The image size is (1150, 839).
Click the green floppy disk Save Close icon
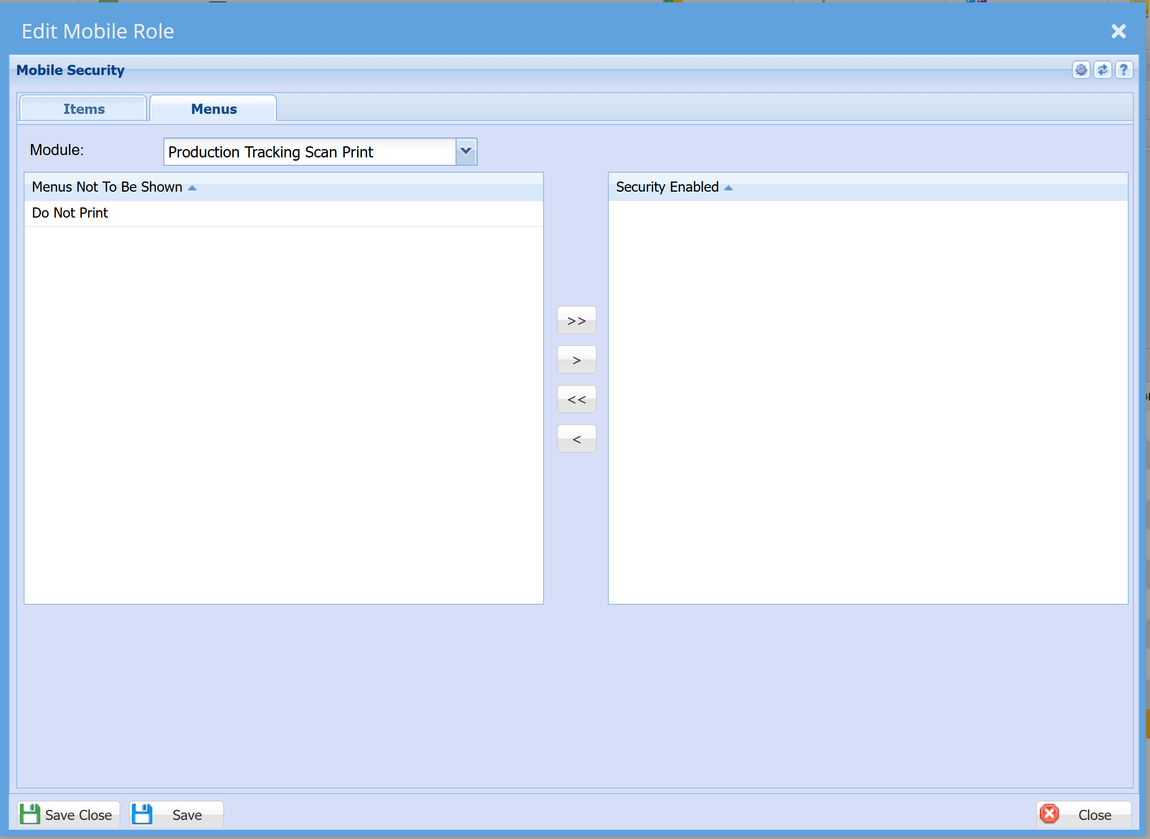pyautogui.click(x=30, y=814)
